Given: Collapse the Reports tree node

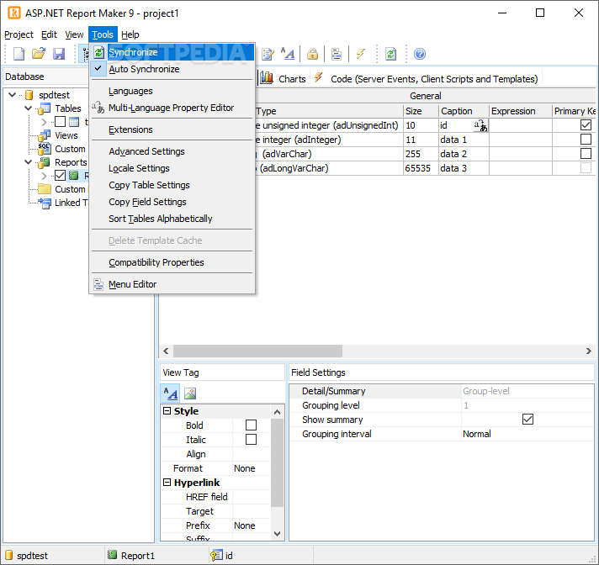Looking at the screenshot, I should coord(28,162).
